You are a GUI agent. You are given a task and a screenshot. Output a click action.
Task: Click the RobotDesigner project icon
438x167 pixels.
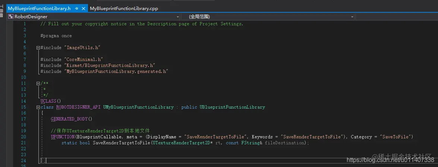tap(11, 17)
